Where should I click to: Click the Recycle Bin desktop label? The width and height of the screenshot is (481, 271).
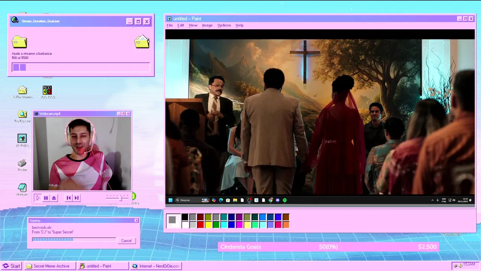coord(451,234)
